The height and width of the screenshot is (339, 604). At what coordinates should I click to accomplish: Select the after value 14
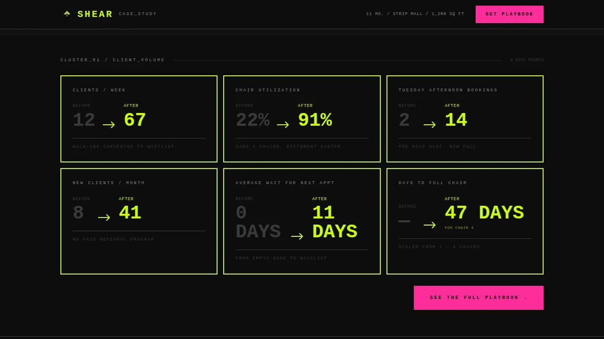[456, 120]
